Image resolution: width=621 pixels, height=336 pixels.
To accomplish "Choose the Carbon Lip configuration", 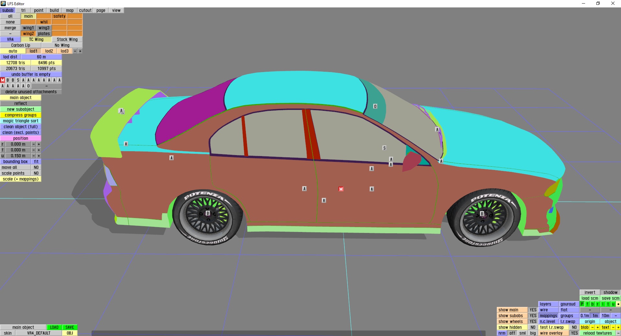I will pyautogui.click(x=21, y=45).
